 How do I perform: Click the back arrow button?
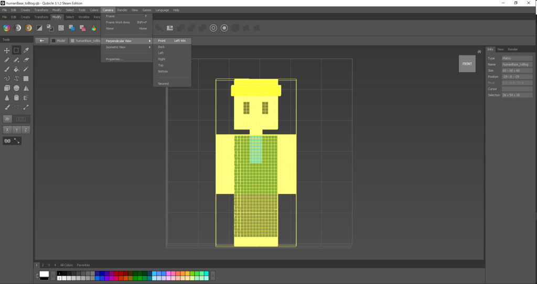[42, 41]
